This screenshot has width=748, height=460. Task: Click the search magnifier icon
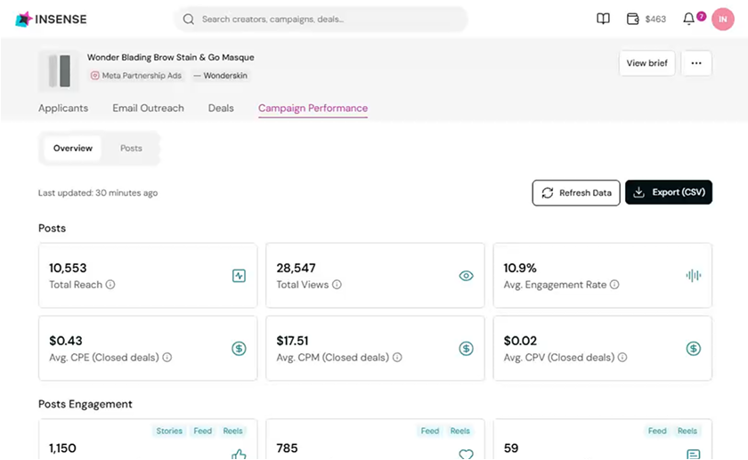189,19
